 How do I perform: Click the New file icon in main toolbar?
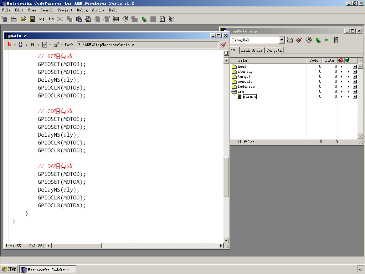(4, 19)
